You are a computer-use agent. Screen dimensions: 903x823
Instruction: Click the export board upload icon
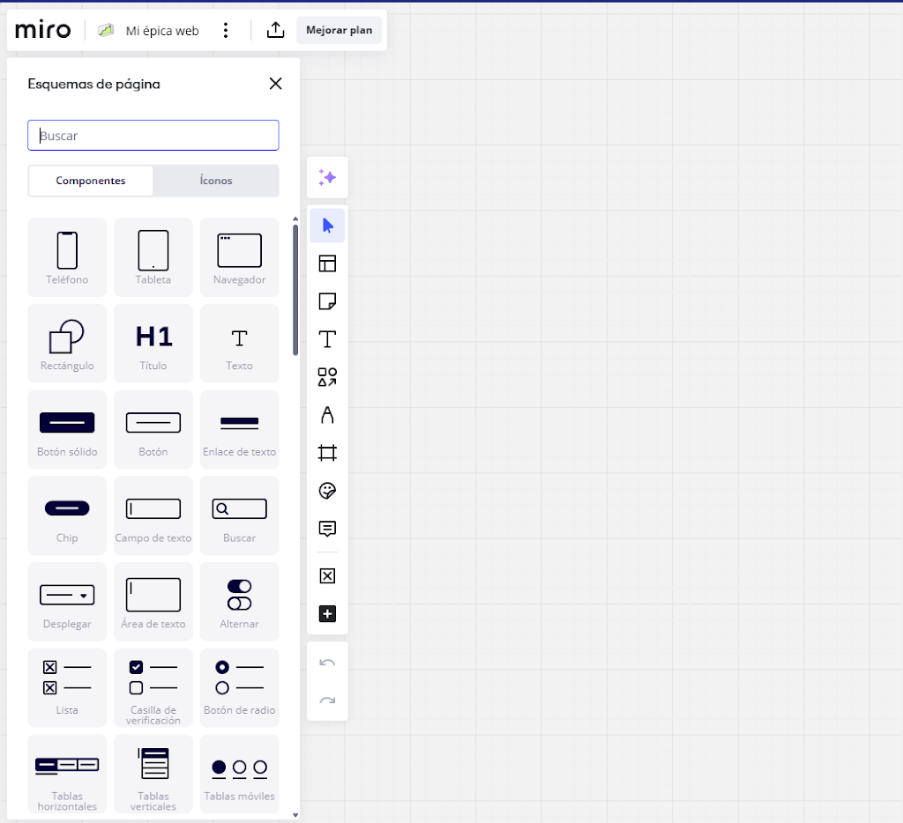[275, 30]
